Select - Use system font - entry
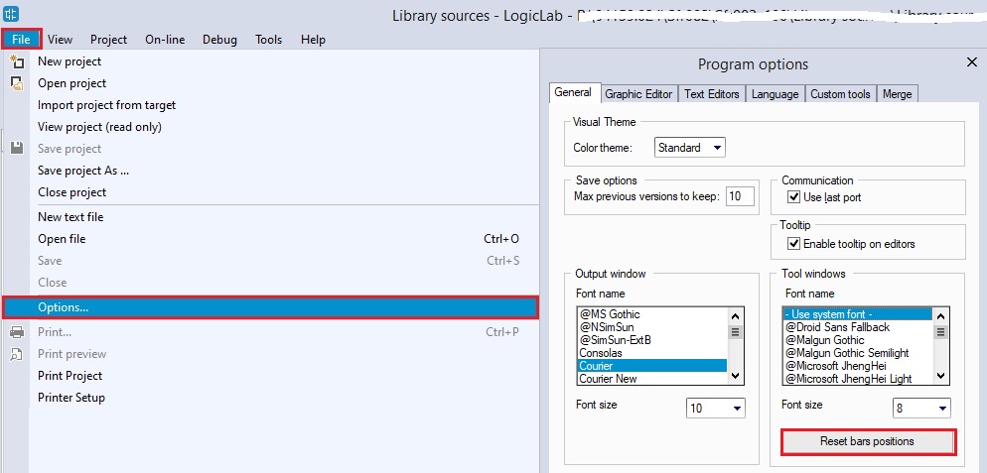The width and height of the screenshot is (987, 473). pos(857,314)
